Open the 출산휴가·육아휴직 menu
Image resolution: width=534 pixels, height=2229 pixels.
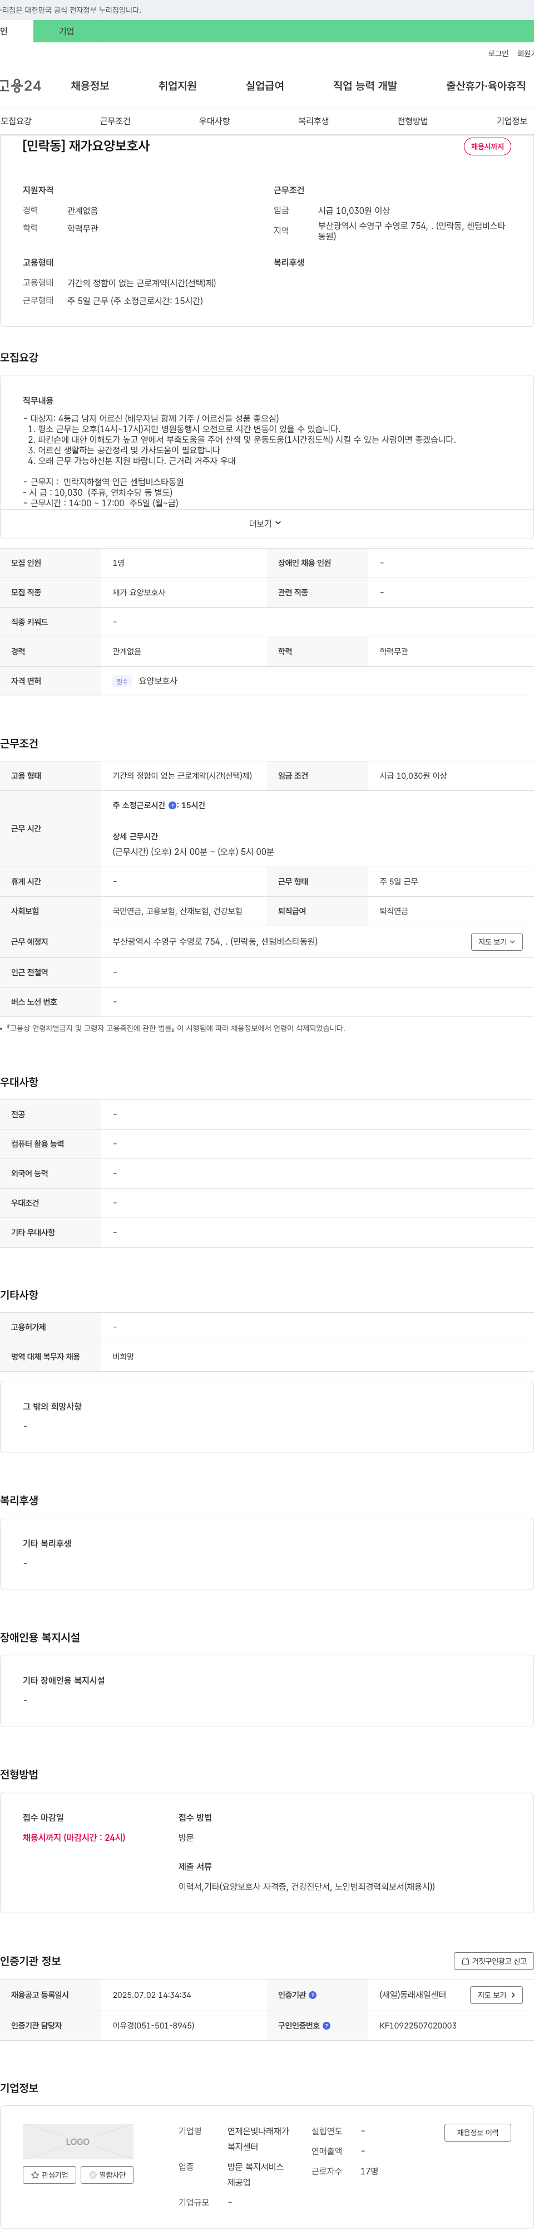486,86
